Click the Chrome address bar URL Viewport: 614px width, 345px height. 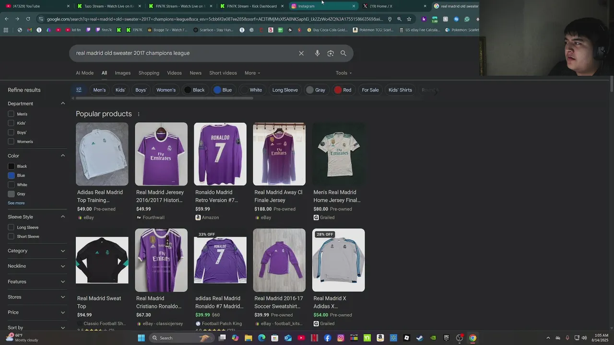[x=215, y=19]
